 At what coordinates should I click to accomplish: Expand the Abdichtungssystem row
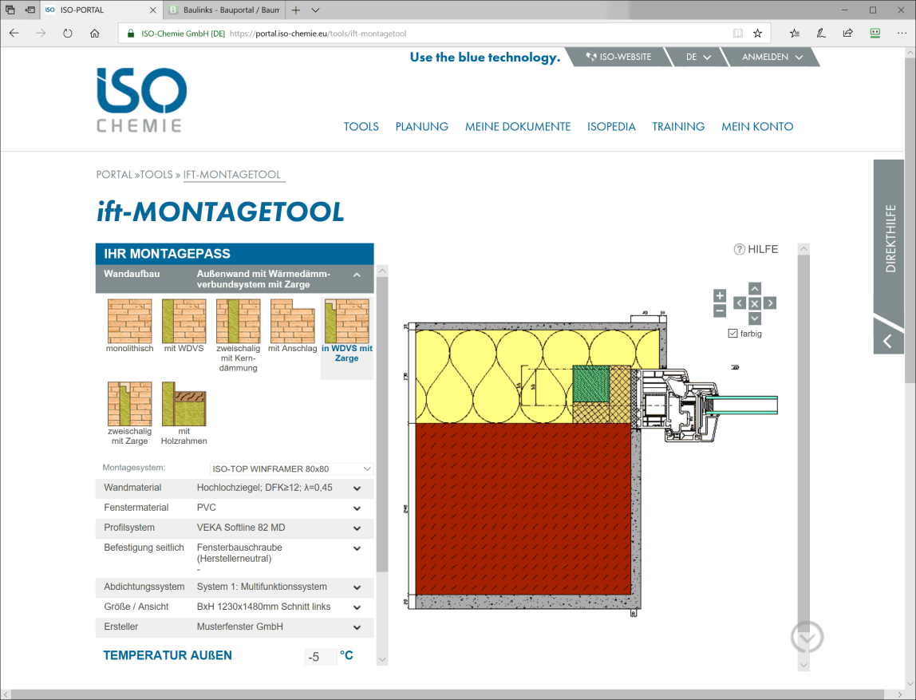[x=357, y=587]
